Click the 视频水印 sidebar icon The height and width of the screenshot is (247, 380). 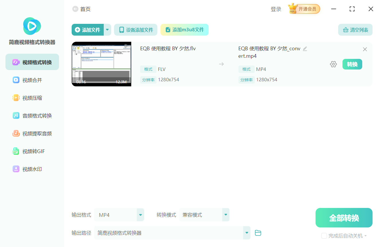(x=16, y=169)
